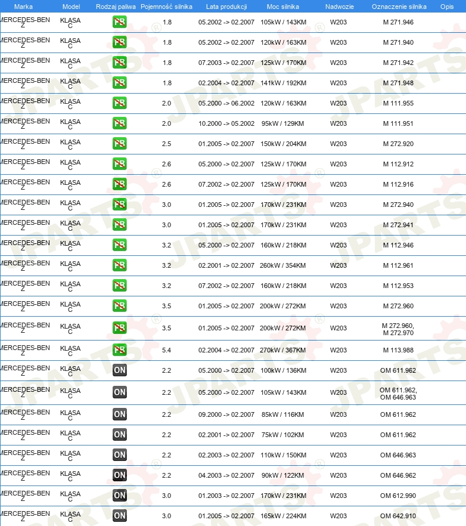The width and height of the screenshot is (466, 526).
Task: Click the Moc silnika column header
Action: pyautogui.click(x=283, y=7)
